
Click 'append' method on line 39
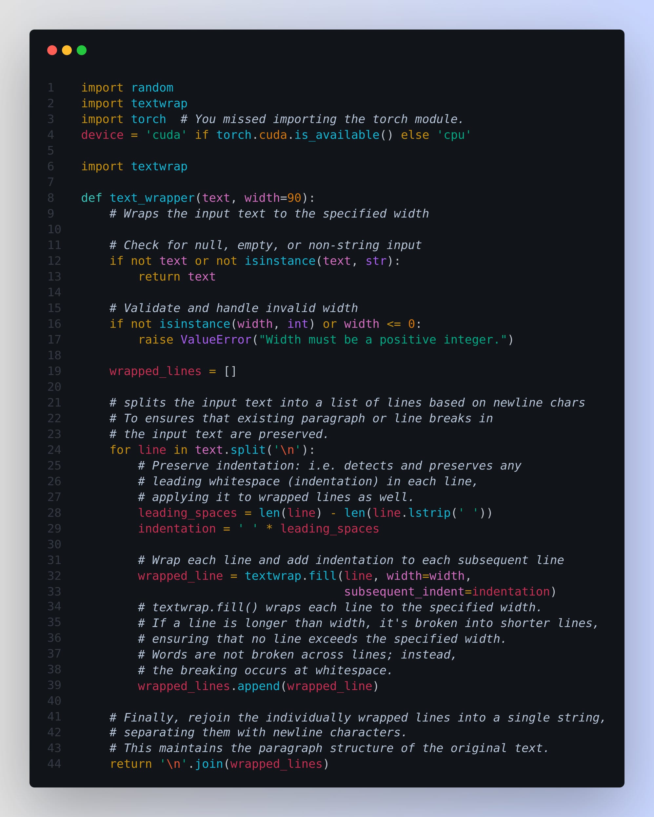(259, 686)
